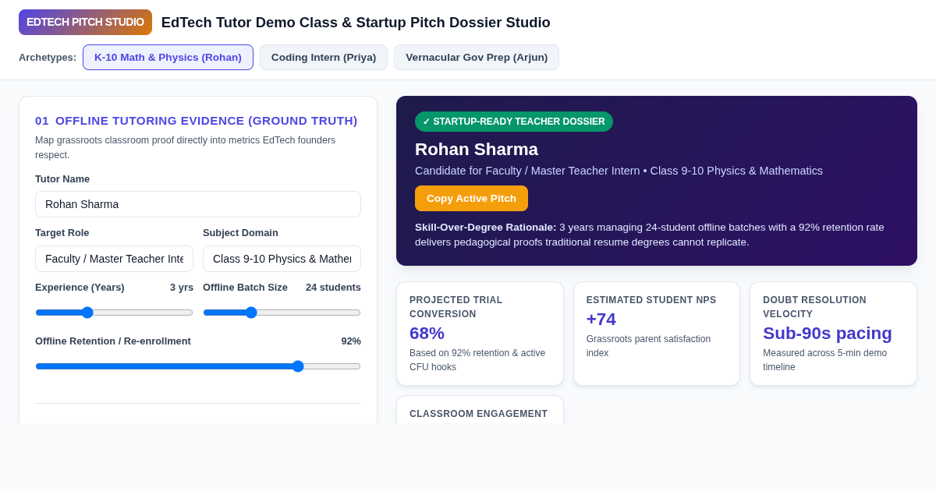Screen dimensions: 936x491
Task: Click the 68% trial conversion value
Action: [427, 333]
